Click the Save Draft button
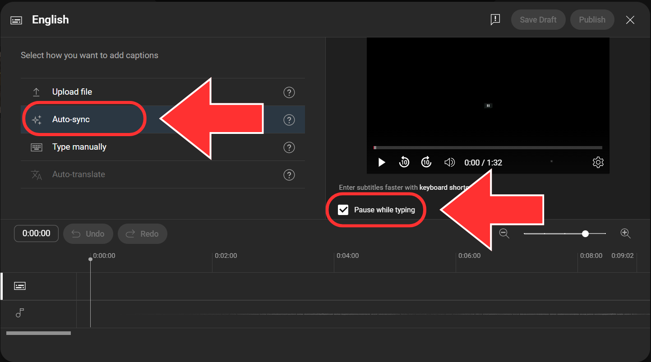This screenshot has width=651, height=362. click(x=538, y=19)
